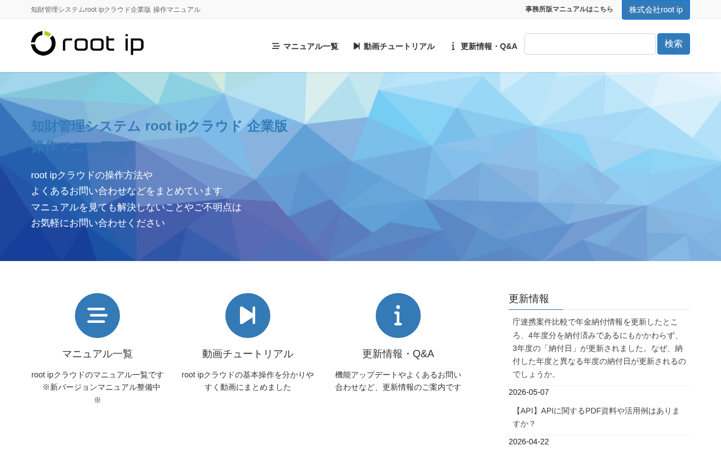Click the large 動画チュートリアル play circle icon
Screen dimensions: 721x450
point(248,316)
